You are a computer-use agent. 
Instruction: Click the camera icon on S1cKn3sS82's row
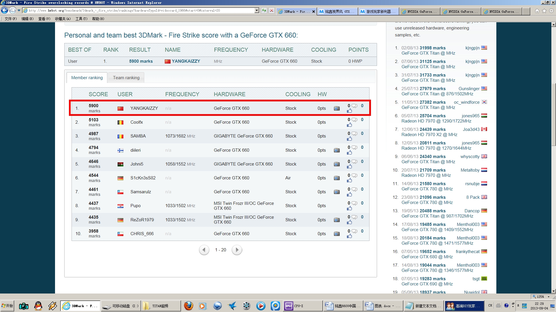pos(336,178)
